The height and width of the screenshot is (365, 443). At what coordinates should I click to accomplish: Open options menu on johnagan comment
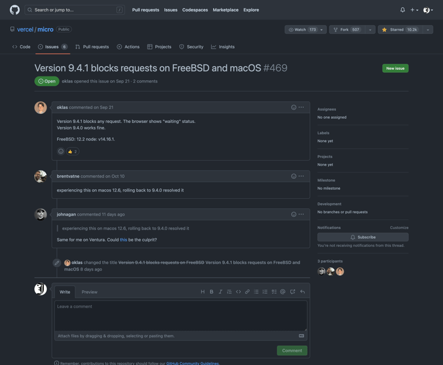pyautogui.click(x=302, y=214)
